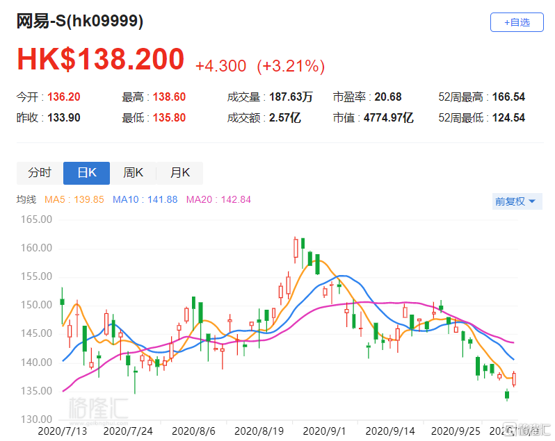This screenshot has width=555, height=441.
Task: Click the 格隆汇 watermark logo at bottom left
Action: click(x=97, y=408)
